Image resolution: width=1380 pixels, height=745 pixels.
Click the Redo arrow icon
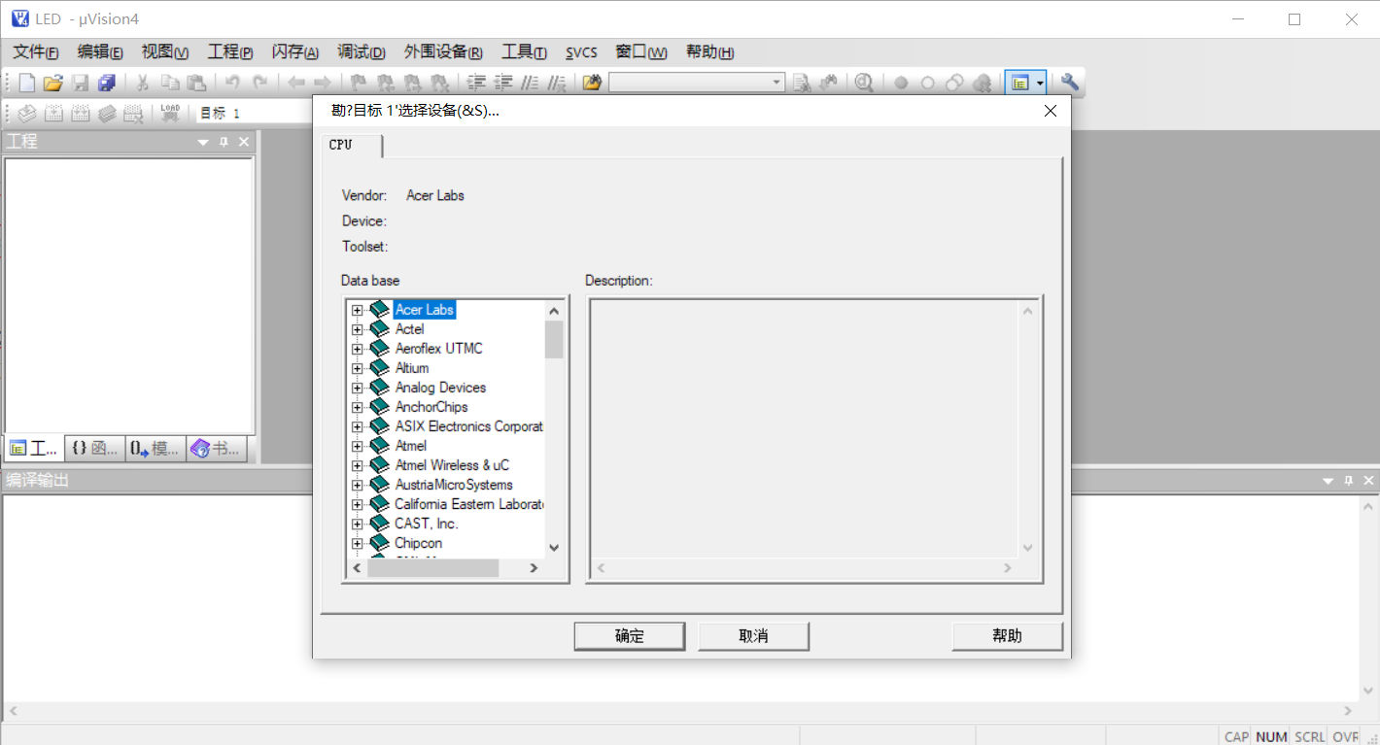pos(259,83)
